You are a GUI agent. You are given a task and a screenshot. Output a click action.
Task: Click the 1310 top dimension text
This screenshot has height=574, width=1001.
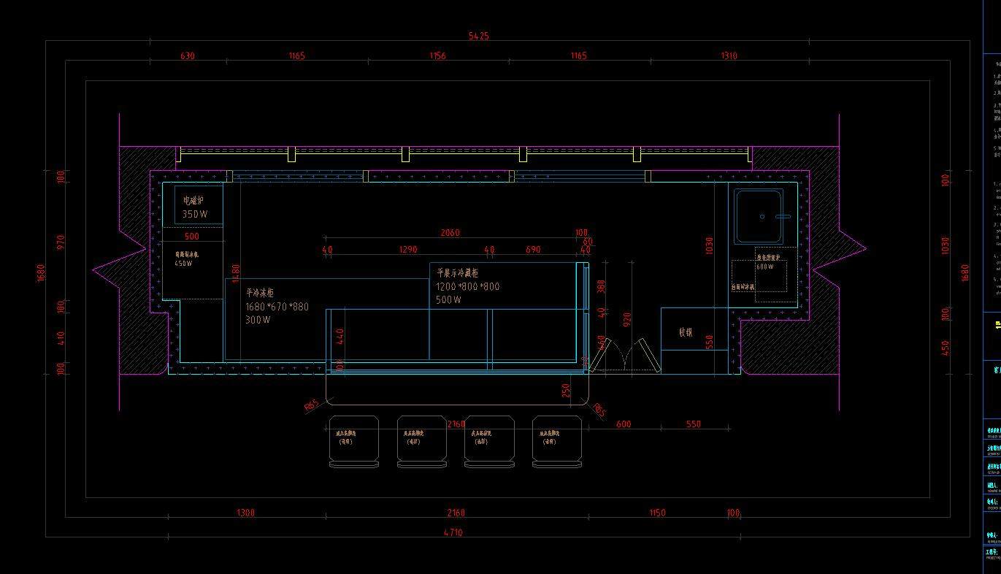728,56
